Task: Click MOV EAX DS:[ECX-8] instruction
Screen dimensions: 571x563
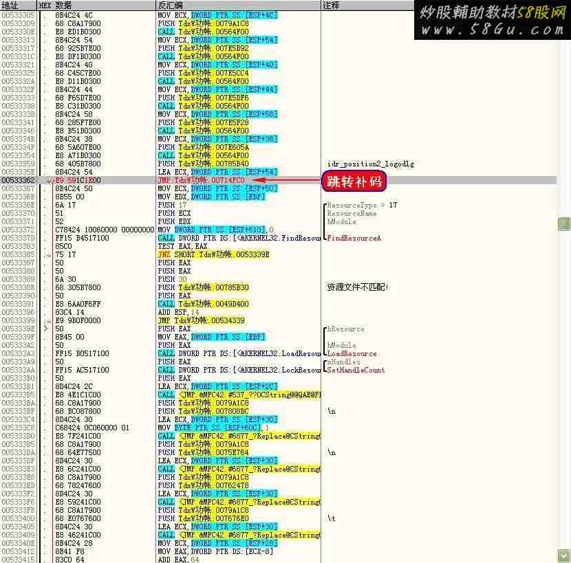Action: point(215,551)
